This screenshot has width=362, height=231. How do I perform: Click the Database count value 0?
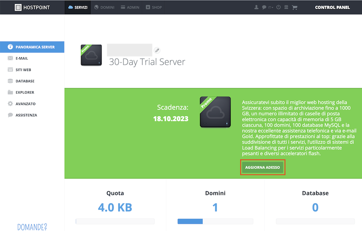(315, 207)
